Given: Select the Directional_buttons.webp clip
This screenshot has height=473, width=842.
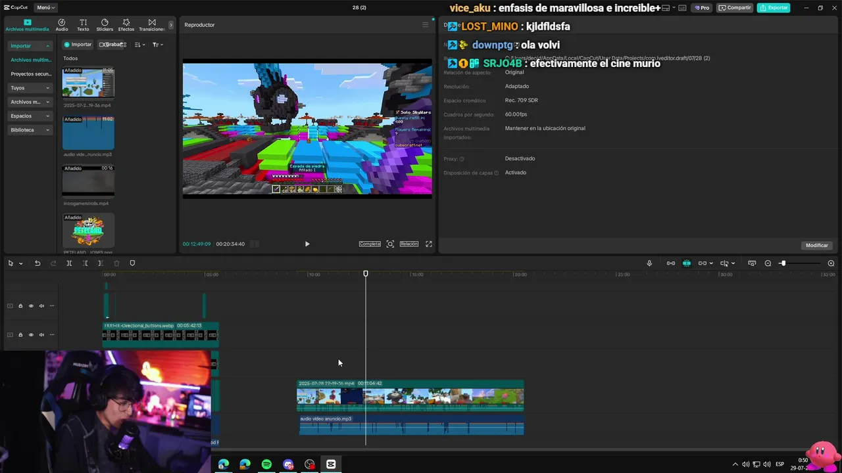Looking at the screenshot, I should [161, 334].
